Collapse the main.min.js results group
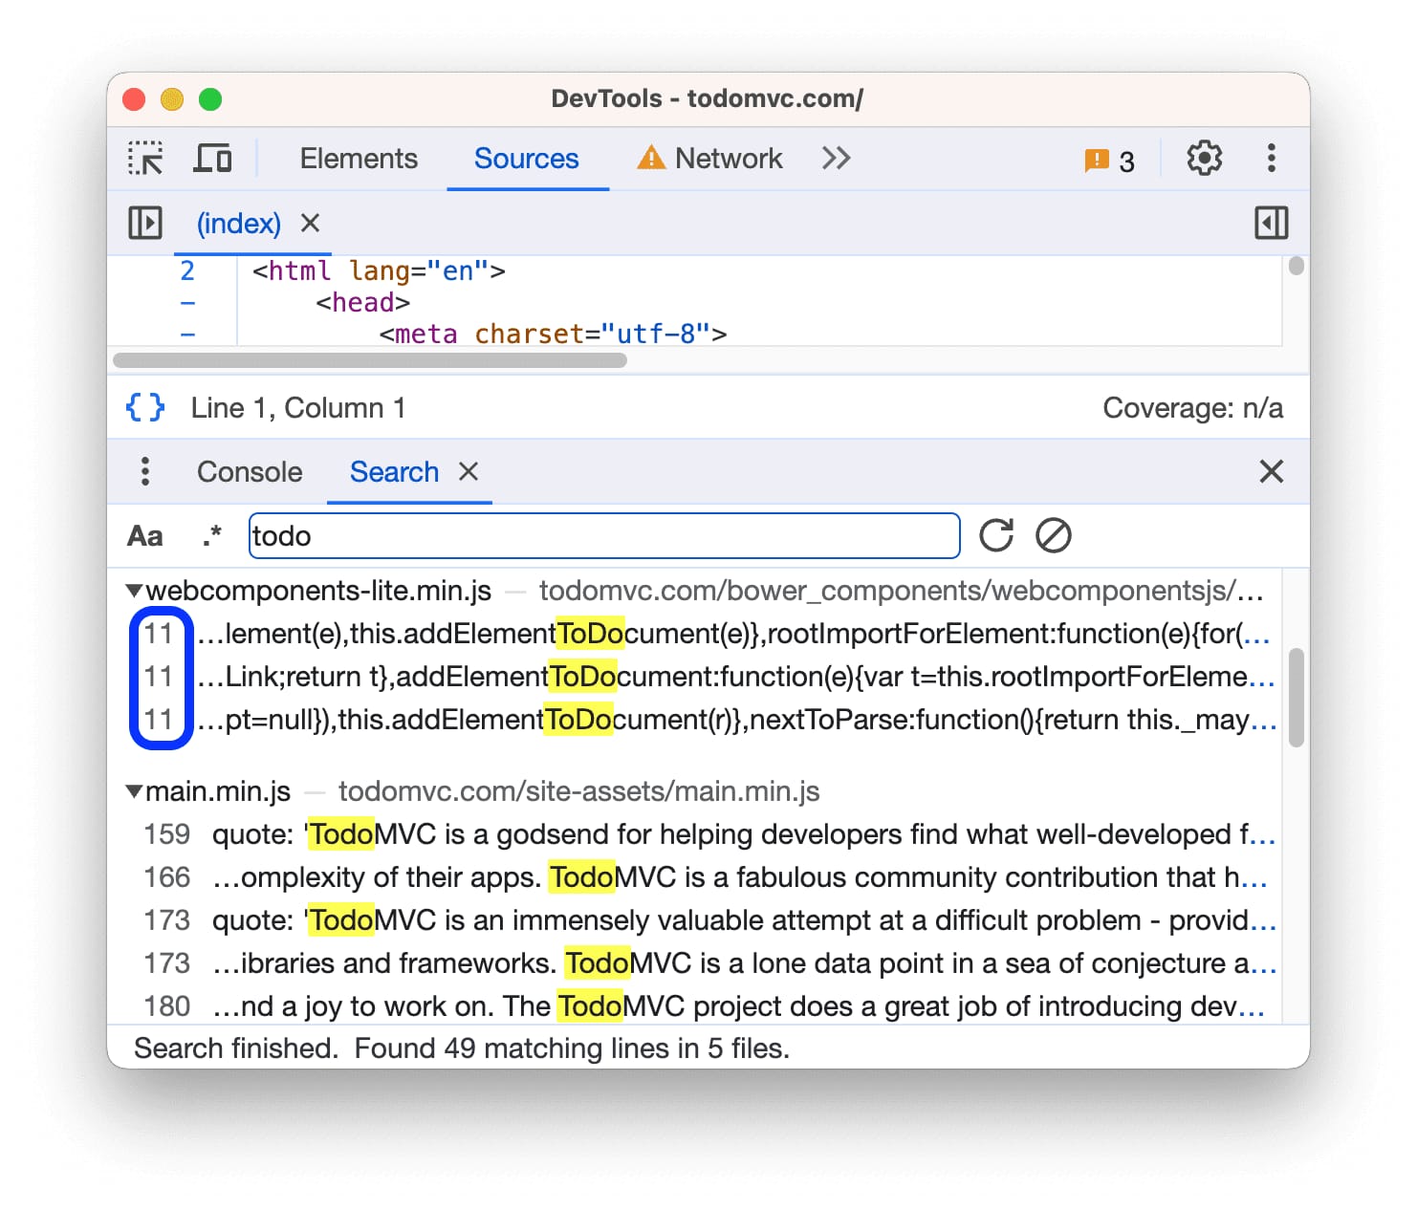Image resolution: width=1417 pixels, height=1210 pixels. click(x=135, y=792)
